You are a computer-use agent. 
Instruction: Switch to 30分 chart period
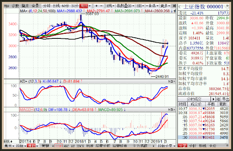75,6
